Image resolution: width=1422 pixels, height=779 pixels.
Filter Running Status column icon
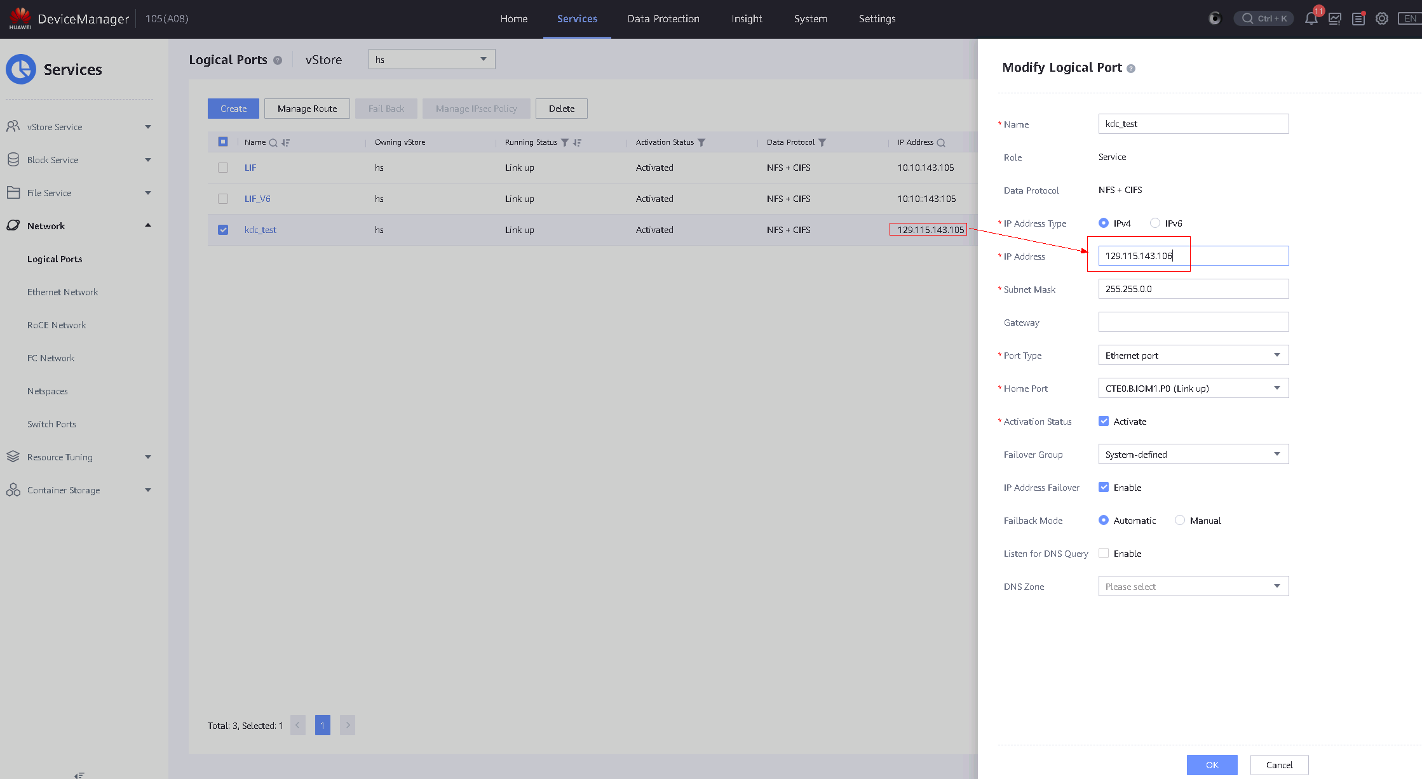point(565,143)
